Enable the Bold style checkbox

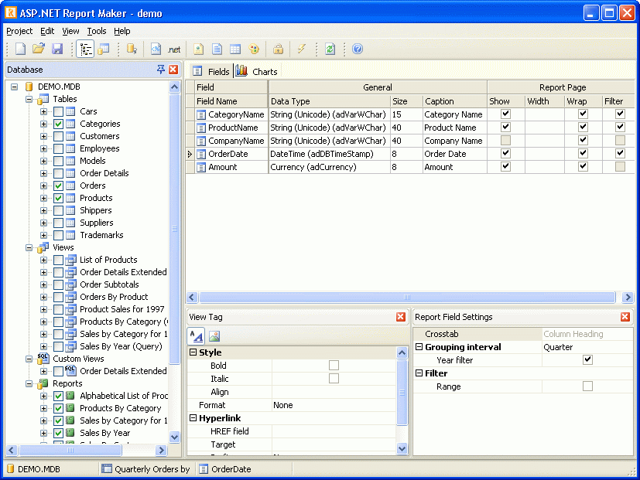pos(334,366)
